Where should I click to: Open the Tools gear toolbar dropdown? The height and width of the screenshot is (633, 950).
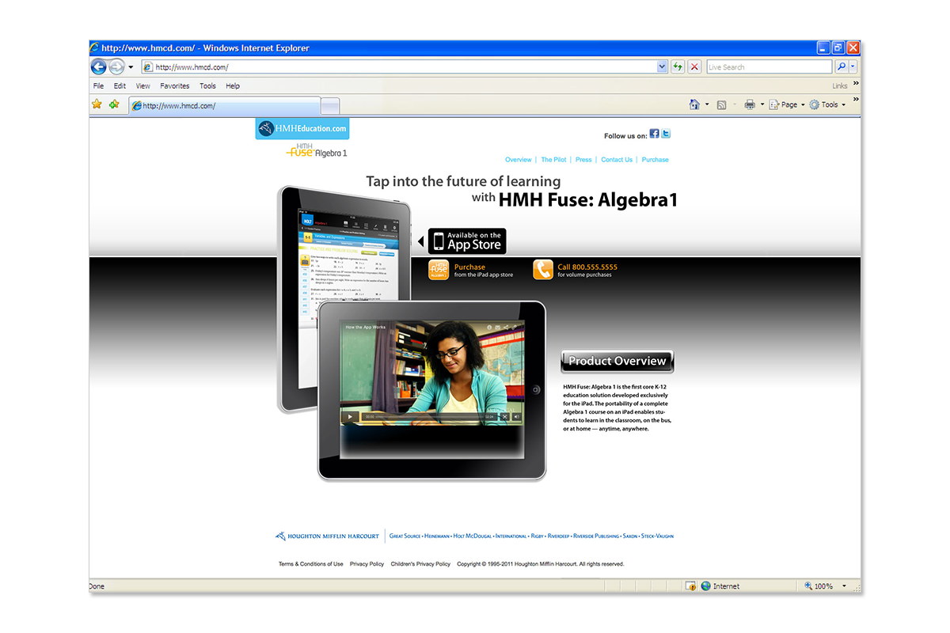(x=827, y=104)
